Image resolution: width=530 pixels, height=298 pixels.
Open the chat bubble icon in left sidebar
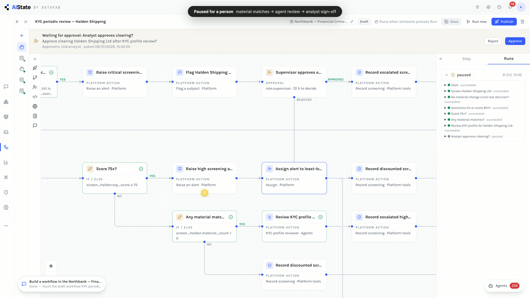pyautogui.click(x=6, y=87)
